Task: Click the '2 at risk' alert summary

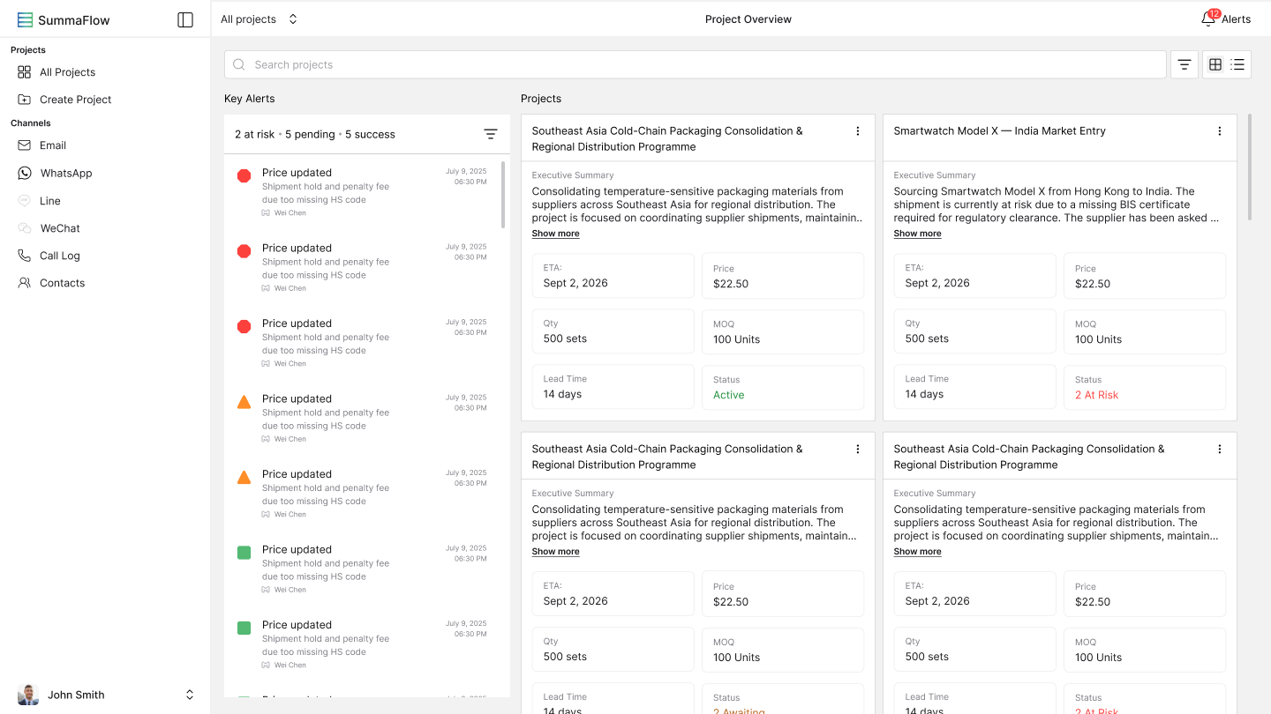Action: [x=254, y=135]
